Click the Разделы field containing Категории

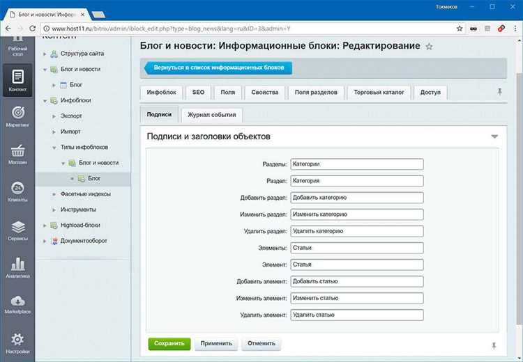coord(357,164)
